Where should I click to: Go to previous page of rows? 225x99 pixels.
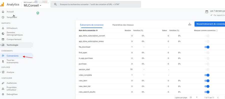[x=218, y=98]
